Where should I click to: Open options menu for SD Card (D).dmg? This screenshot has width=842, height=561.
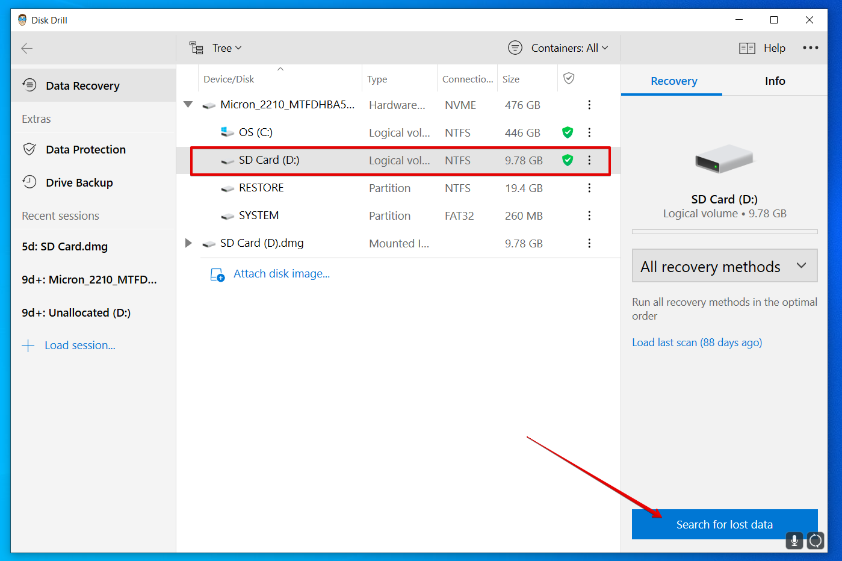click(589, 243)
